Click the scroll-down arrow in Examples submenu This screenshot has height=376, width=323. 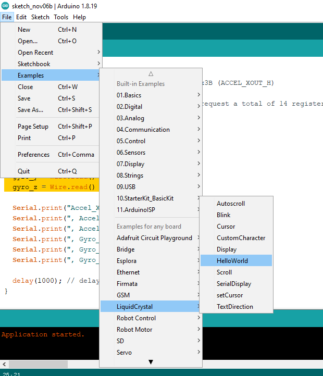click(151, 362)
